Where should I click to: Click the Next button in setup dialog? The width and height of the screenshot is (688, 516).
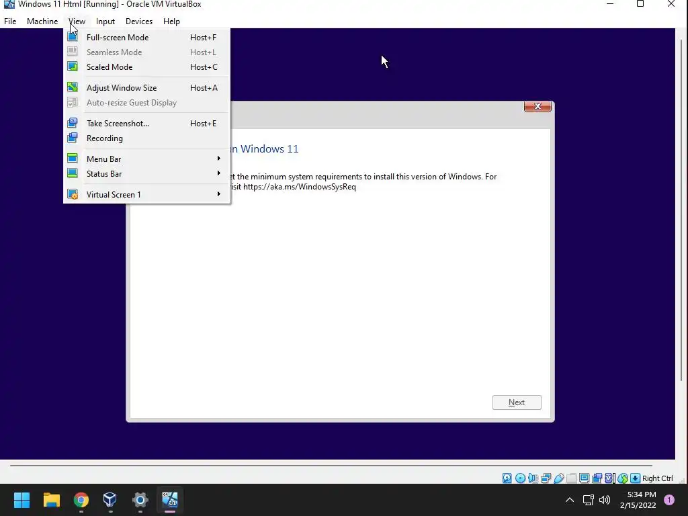point(517,402)
